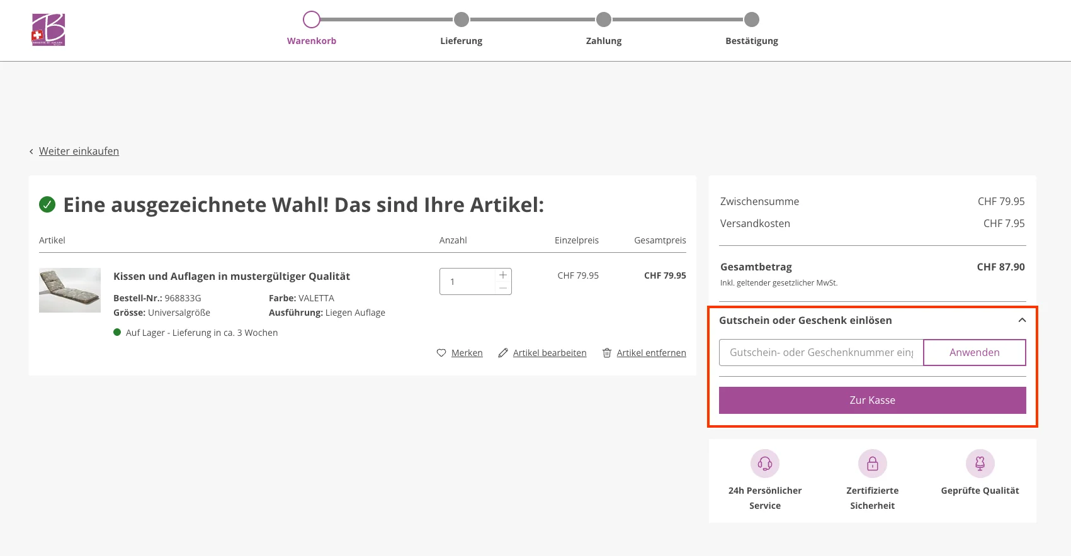Click the plus stepper to increase quantity

502,274
